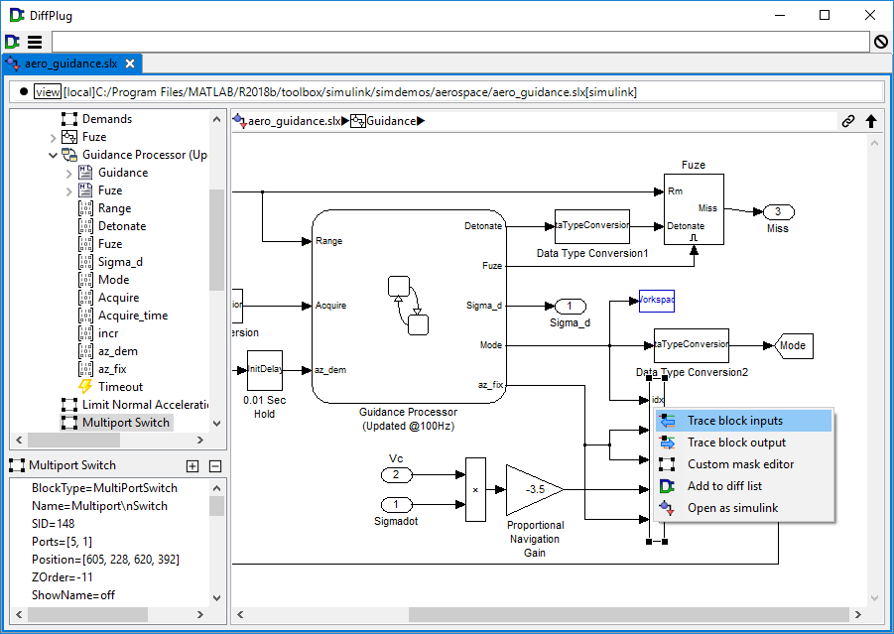Click the link icon in diagram header
Image resolution: width=894 pixels, height=634 pixels.
pos(847,121)
